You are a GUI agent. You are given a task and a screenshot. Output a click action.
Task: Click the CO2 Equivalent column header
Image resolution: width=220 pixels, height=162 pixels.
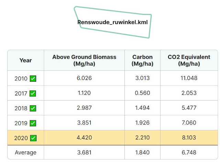[x=189, y=60]
